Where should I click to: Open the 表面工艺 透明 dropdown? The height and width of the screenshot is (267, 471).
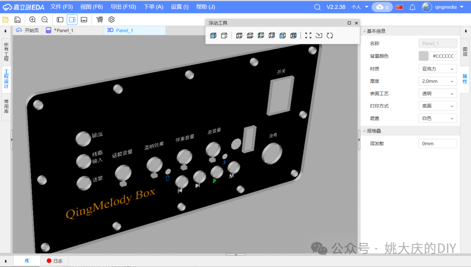(x=438, y=93)
